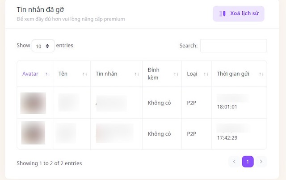
Task: Sort table by Thời gian gửi column
Action: (x=262, y=74)
